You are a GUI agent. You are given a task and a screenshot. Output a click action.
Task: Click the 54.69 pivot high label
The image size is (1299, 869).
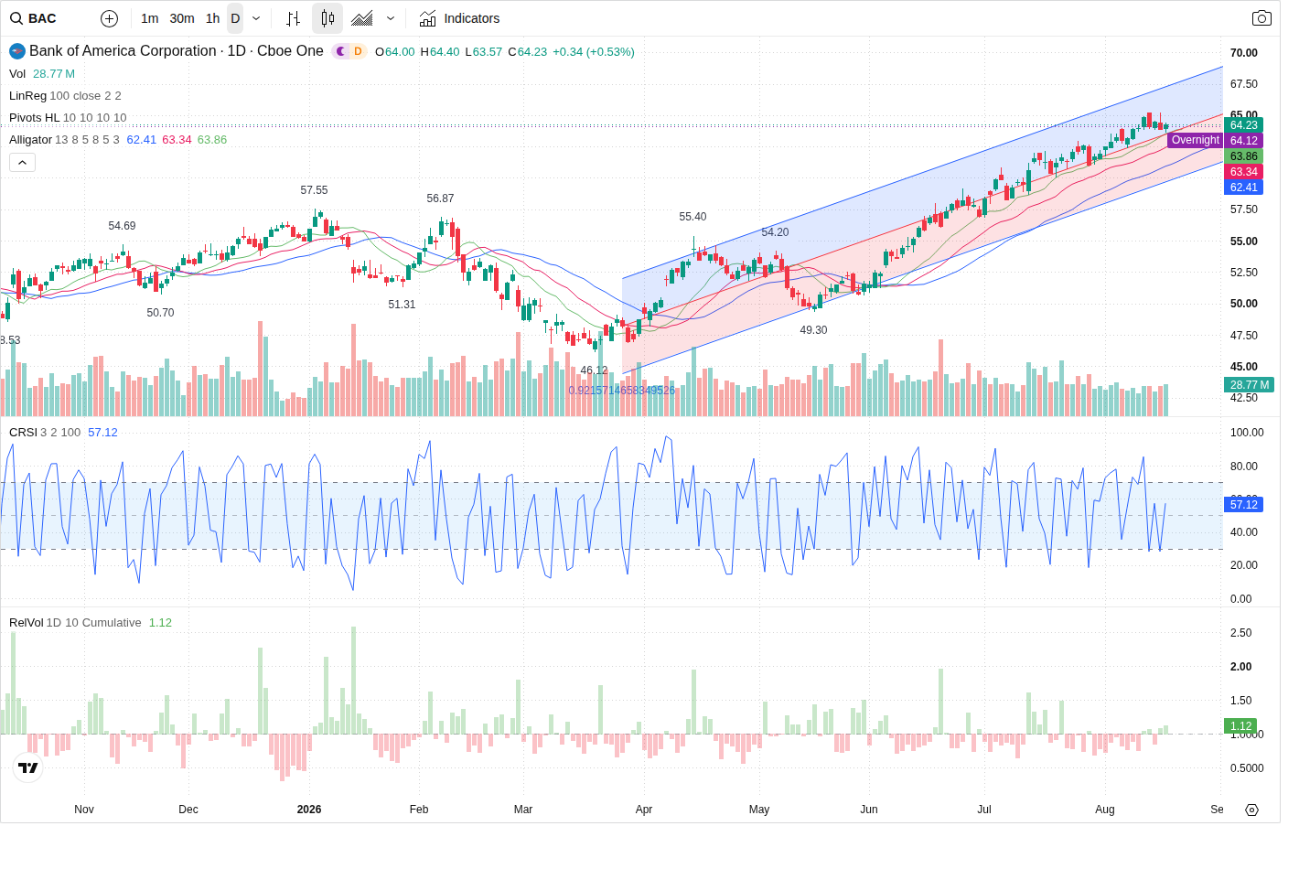122,226
